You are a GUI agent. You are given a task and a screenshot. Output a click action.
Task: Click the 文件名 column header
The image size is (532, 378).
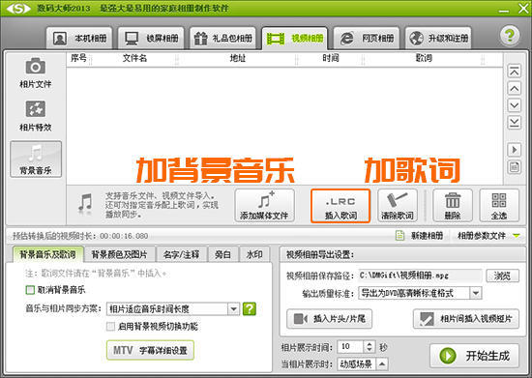(134, 58)
